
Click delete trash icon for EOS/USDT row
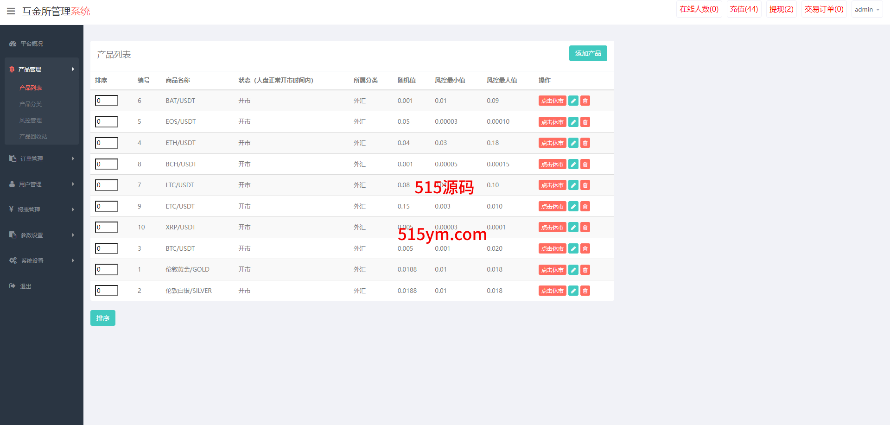585,122
